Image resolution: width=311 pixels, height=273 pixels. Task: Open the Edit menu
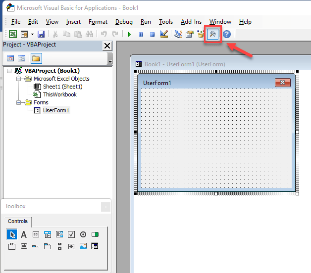coord(33,22)
